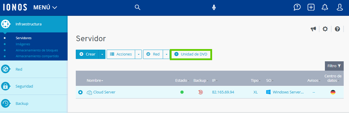
Task: Open Almacenamiento compartido
Action: pyautogui.click(x=37, y=56)
